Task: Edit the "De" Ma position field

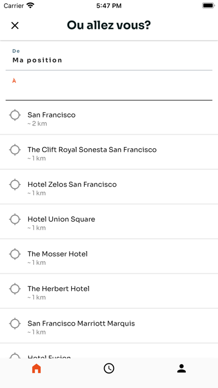Action: pos(109,57)
